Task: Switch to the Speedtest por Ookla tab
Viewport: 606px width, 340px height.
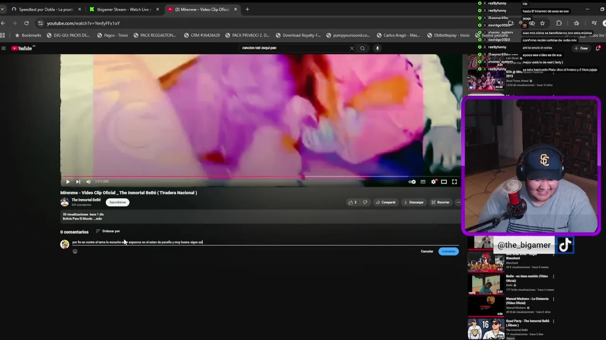Action: (46, 9)
